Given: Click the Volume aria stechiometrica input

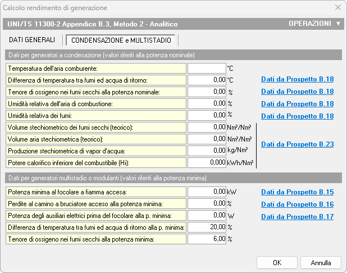Looking at the screenshot, I should pos(207,139).
